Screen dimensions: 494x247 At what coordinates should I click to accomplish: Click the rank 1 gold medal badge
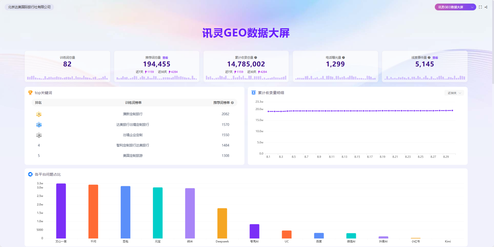click(39, 114)
